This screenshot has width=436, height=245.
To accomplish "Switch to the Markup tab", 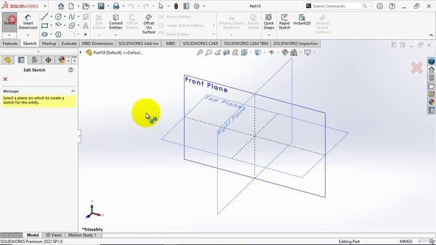I will [49, 44].
